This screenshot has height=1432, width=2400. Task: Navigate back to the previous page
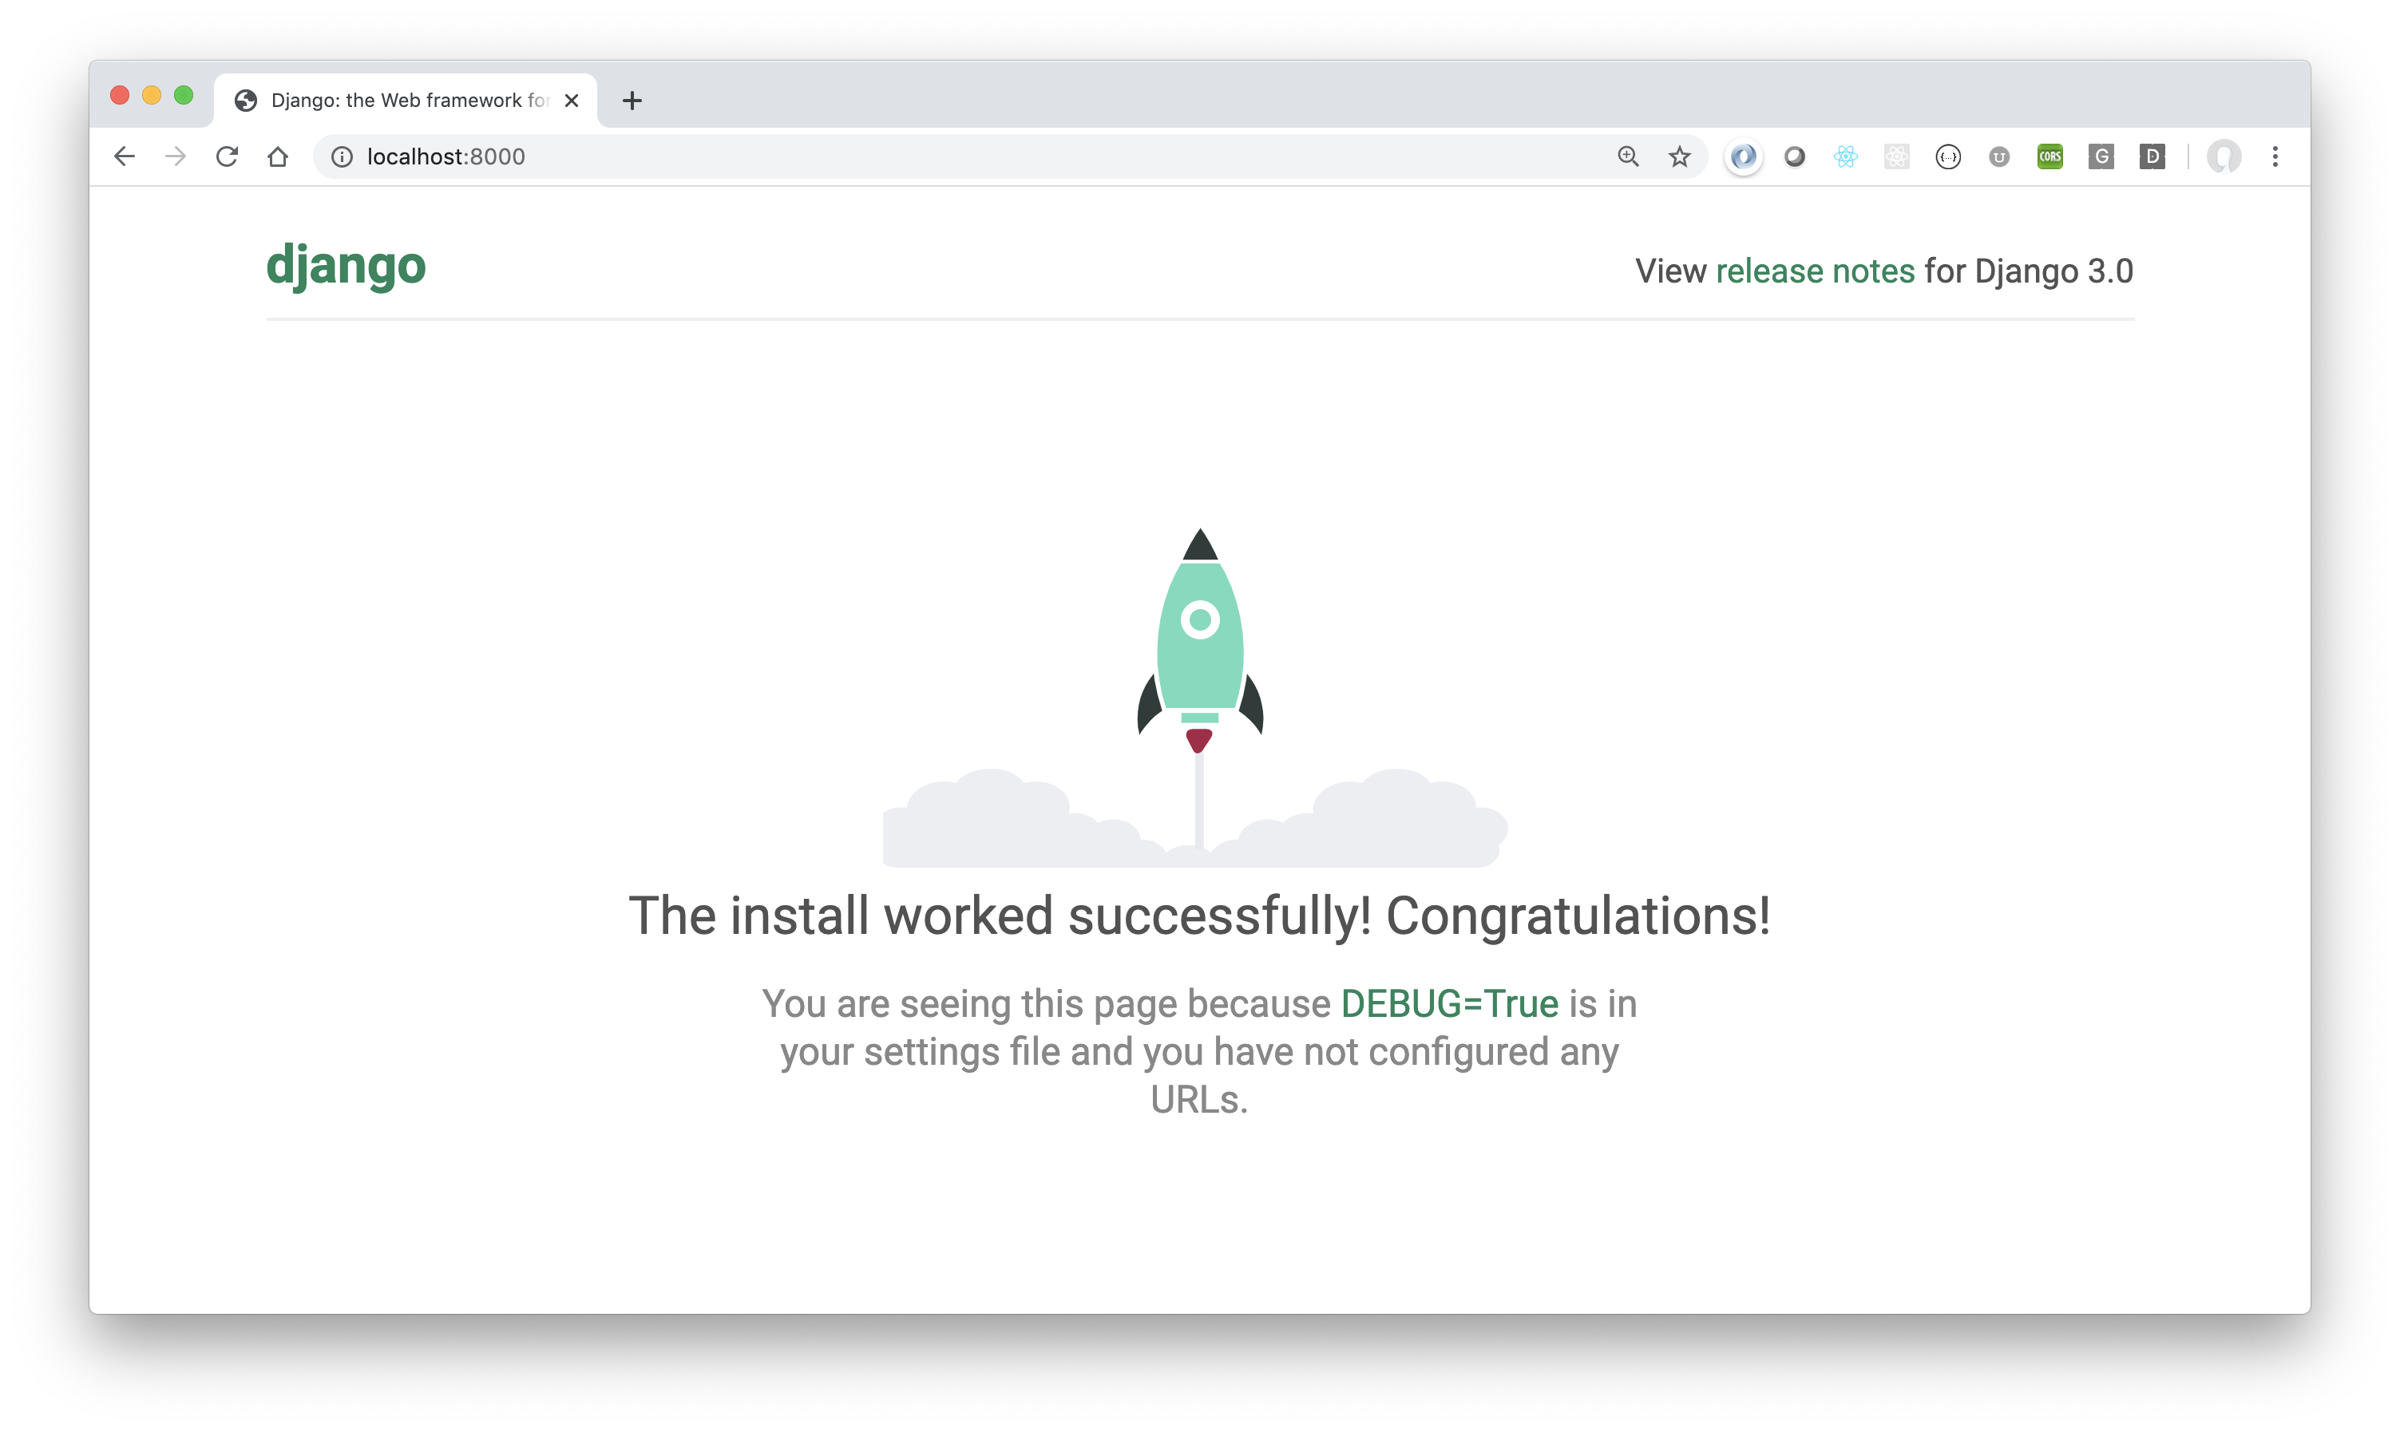(x=125, y=156)
